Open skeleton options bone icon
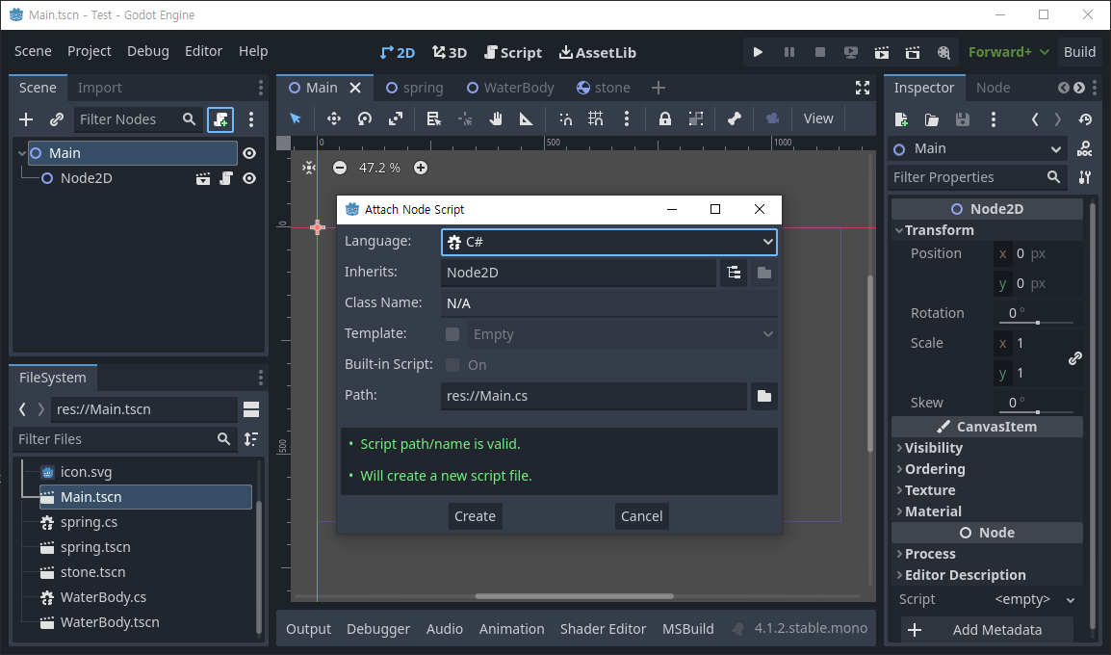Viewport: 1111px width, 655px height. [734, 118]
